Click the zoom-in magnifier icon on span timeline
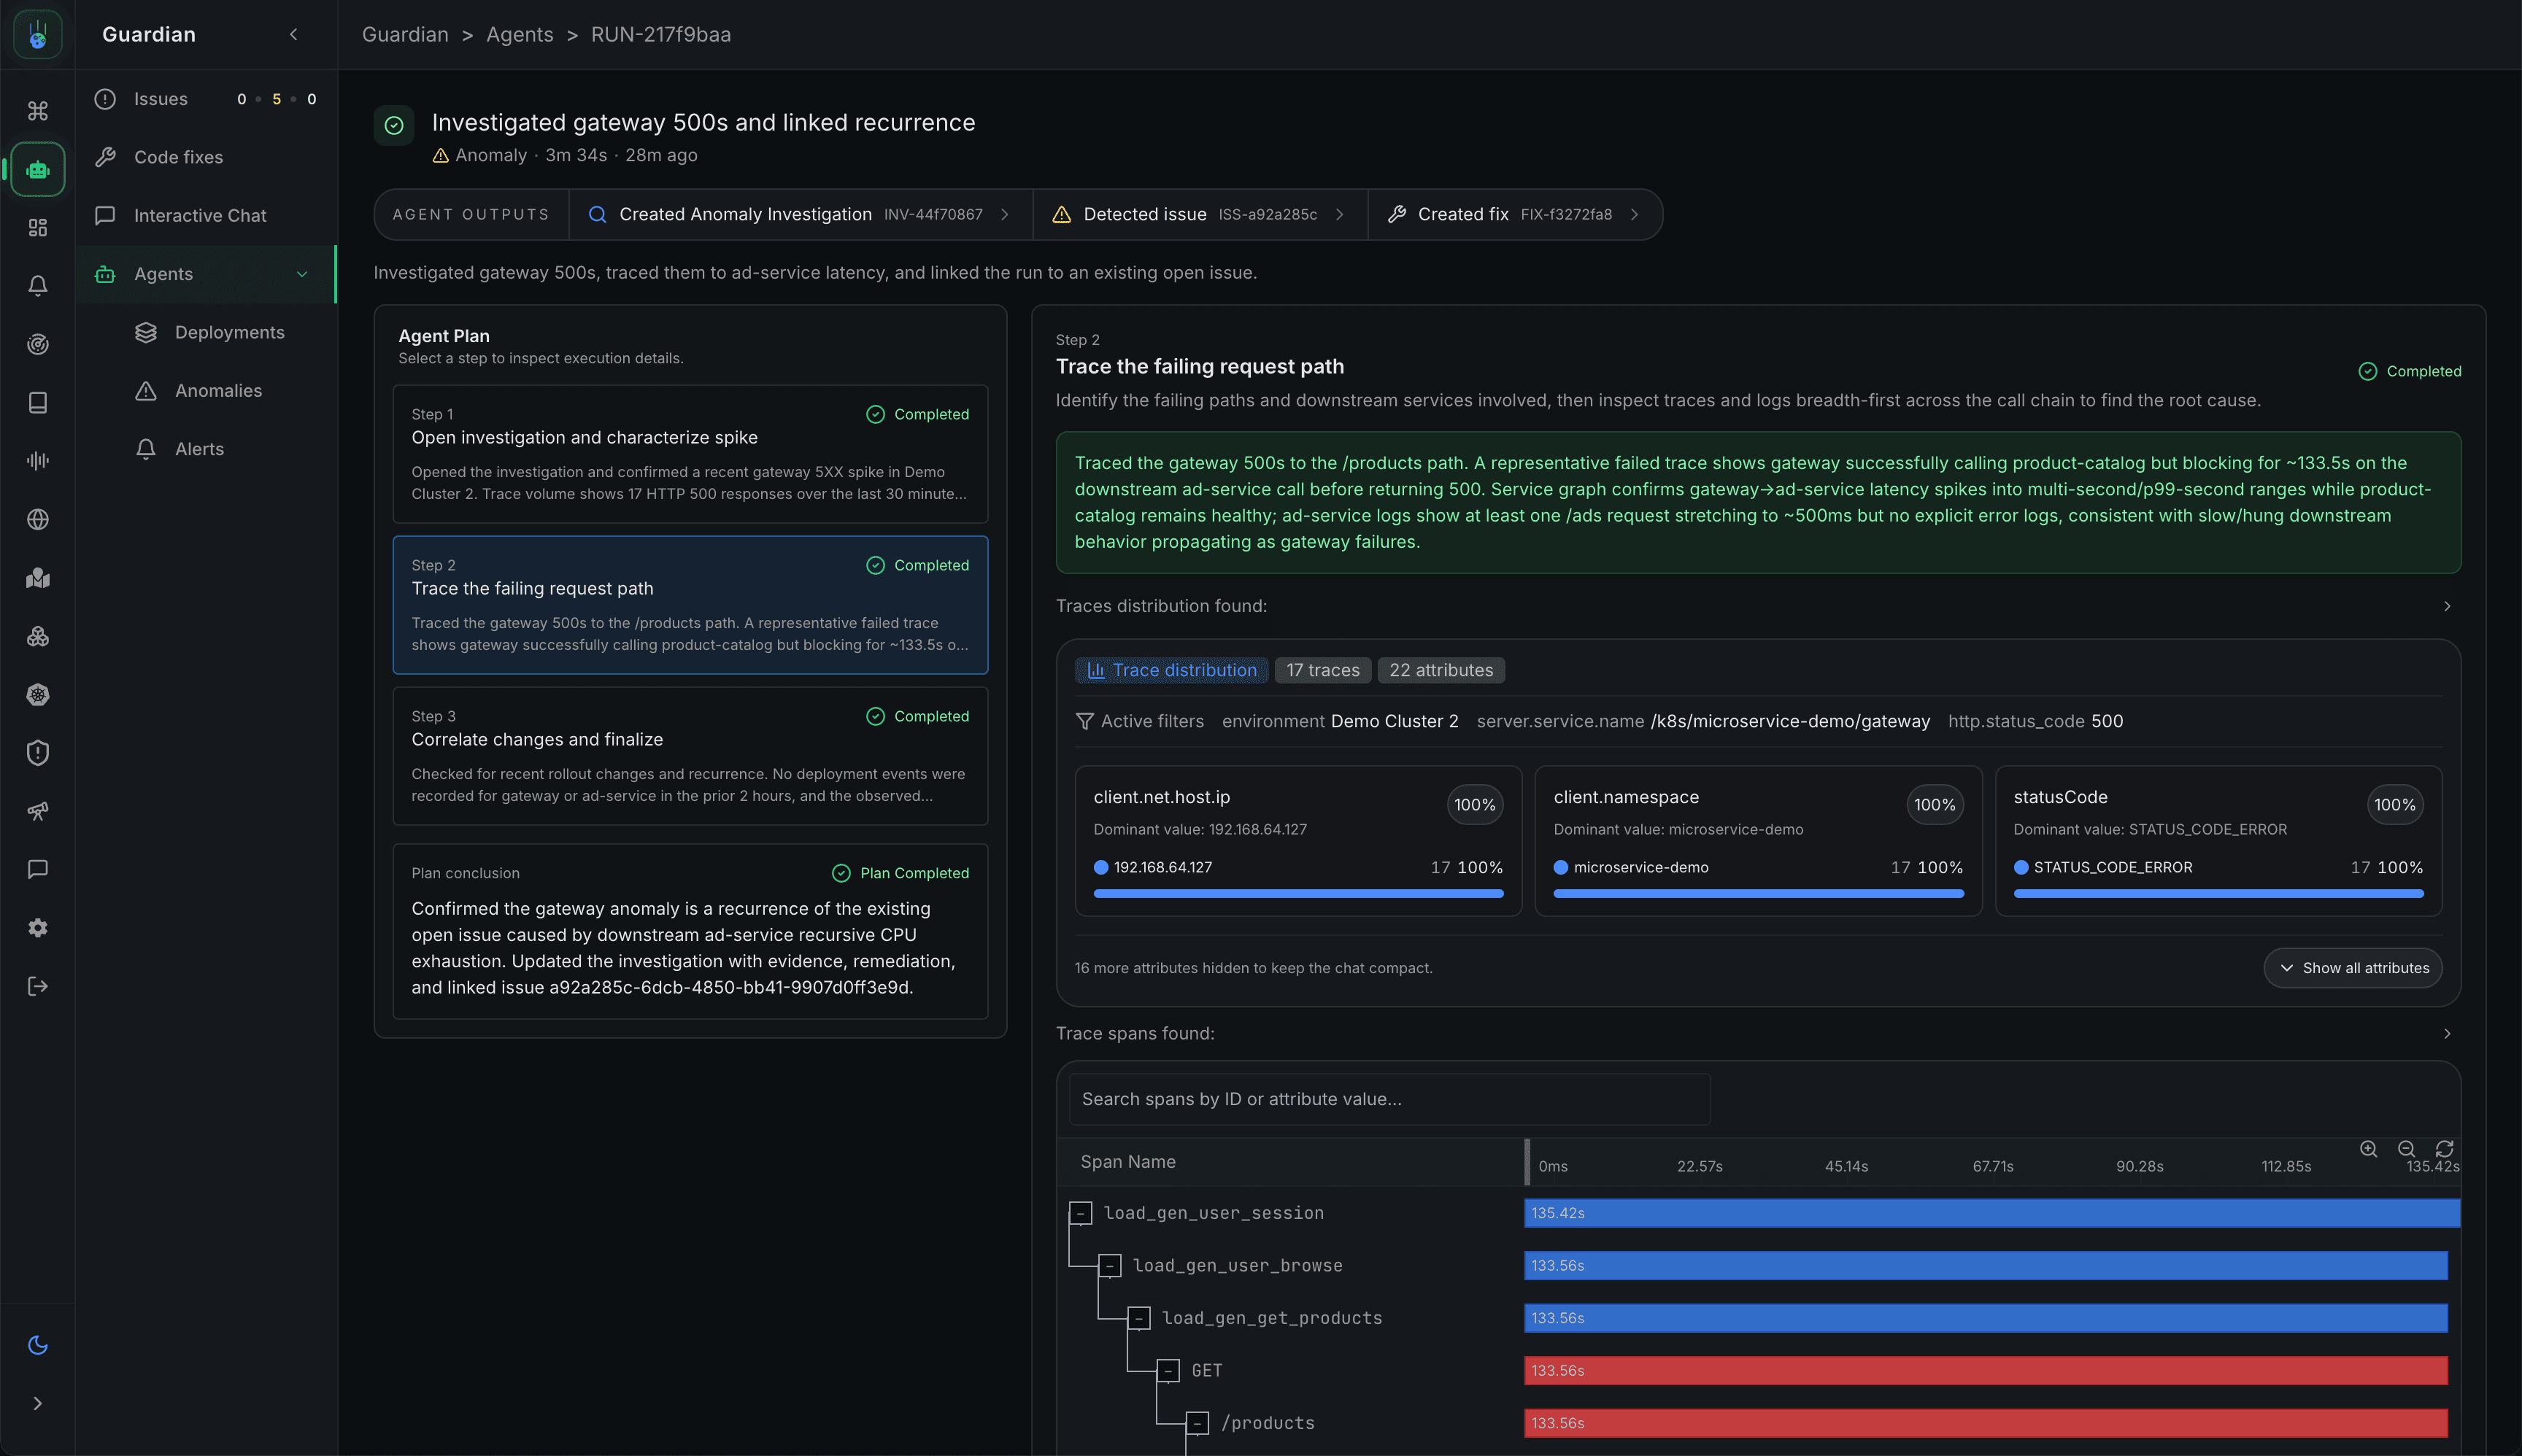This screenshot has width=2522, height=1456. point(2368,1149)
